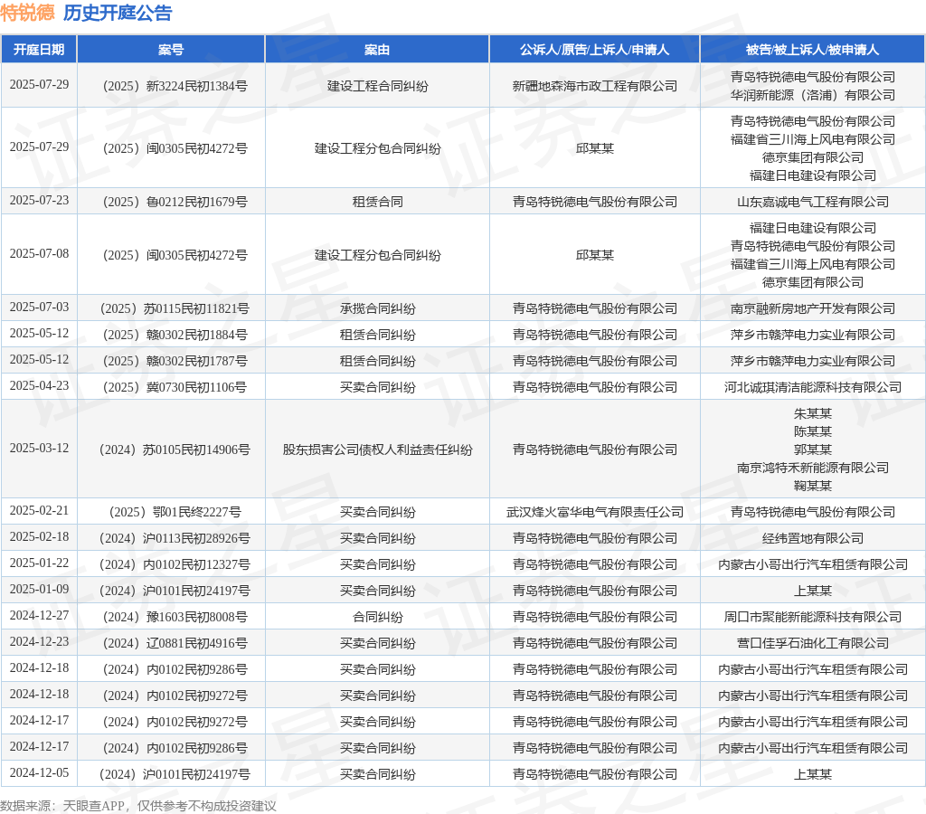This screenshot has width=926, height=814.
Task: Select the date 2025-02-21
Action: click(x=39, y=510)
